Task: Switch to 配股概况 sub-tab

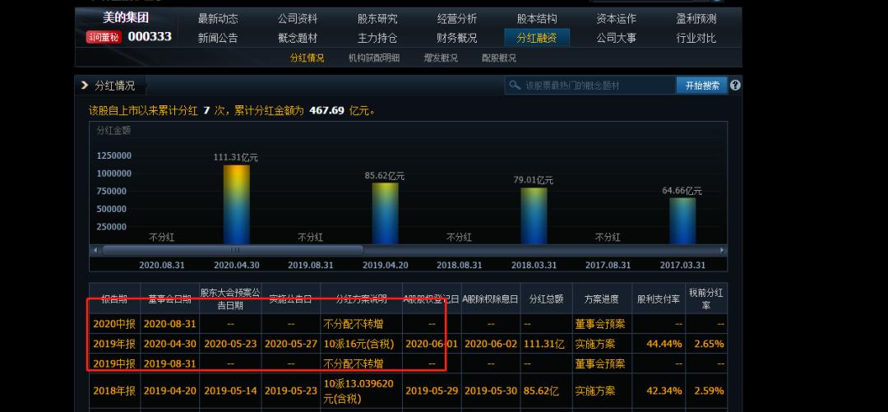Action: click(499, 58)
